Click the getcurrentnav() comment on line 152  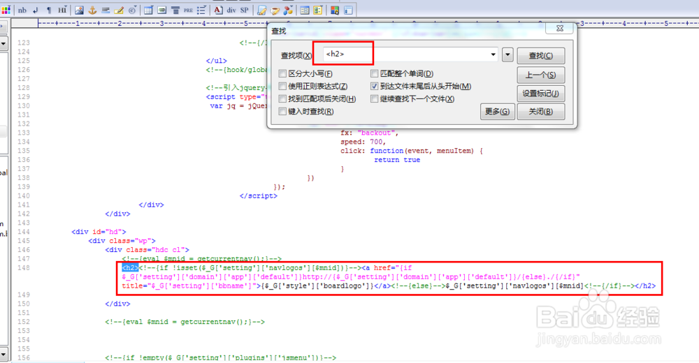pos(185,322)
